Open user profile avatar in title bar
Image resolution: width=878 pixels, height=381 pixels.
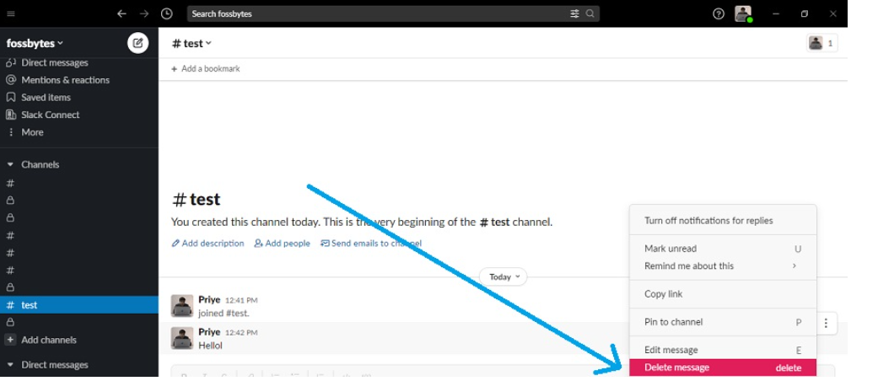(x=742, y=13)
